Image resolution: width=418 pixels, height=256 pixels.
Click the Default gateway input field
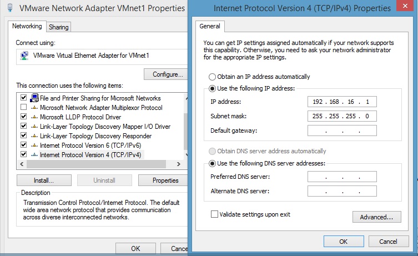(x=341, y=130)
